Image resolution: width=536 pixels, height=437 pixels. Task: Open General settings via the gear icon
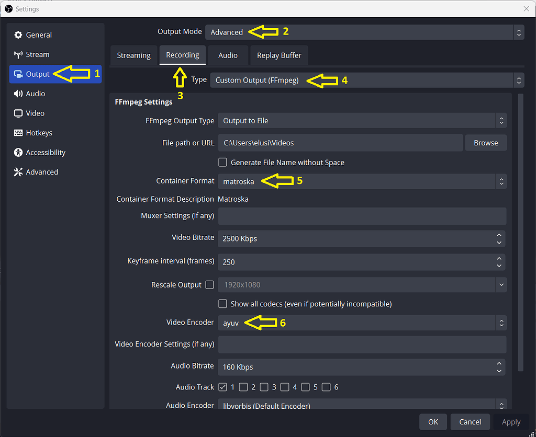pos(18,34)
